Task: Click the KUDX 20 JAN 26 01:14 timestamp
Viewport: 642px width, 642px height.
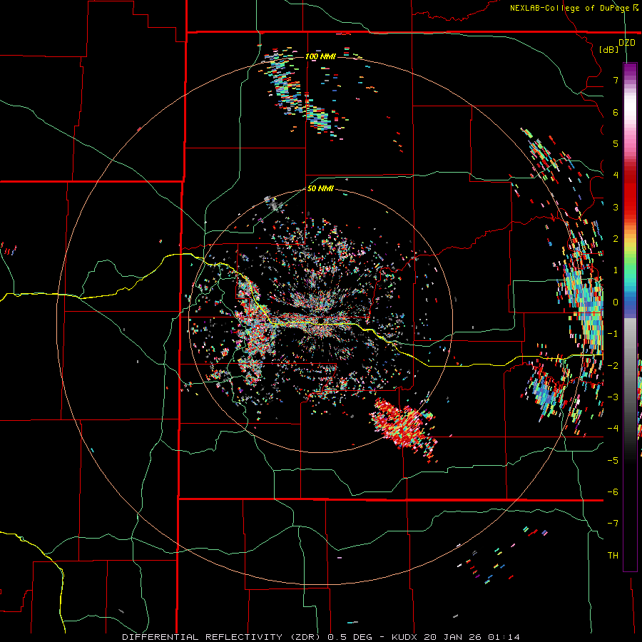Action: (456, 637)
